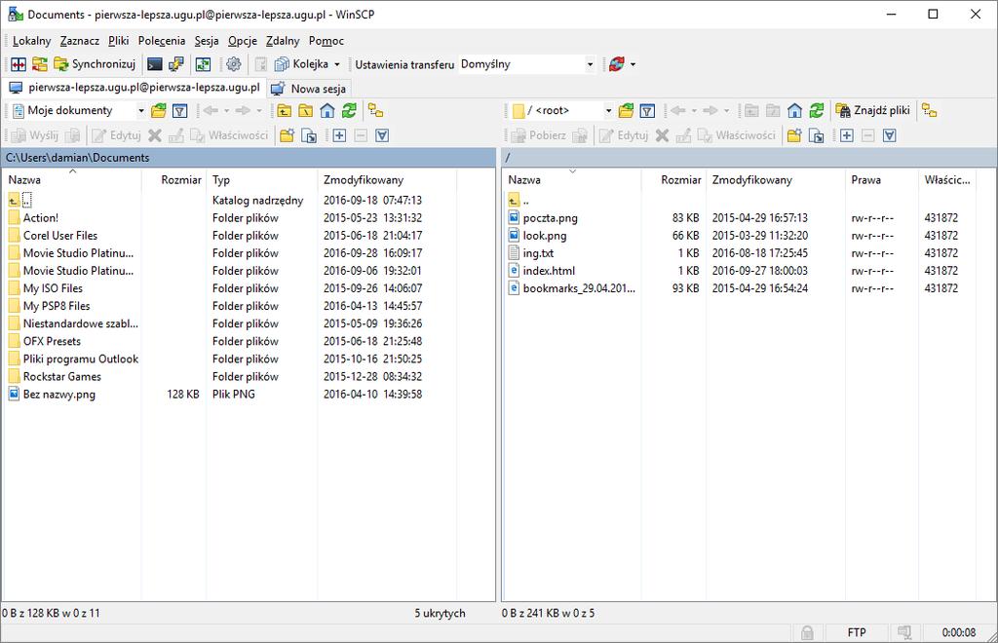Open session in PuTTY icon
The image size is (998, 643).
pos(175,64)
